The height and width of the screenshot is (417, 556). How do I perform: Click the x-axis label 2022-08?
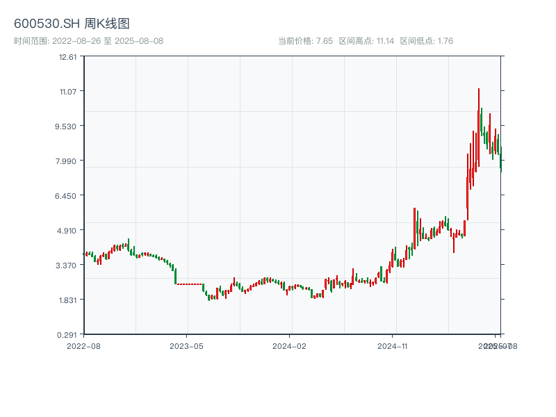pos(83,346)
